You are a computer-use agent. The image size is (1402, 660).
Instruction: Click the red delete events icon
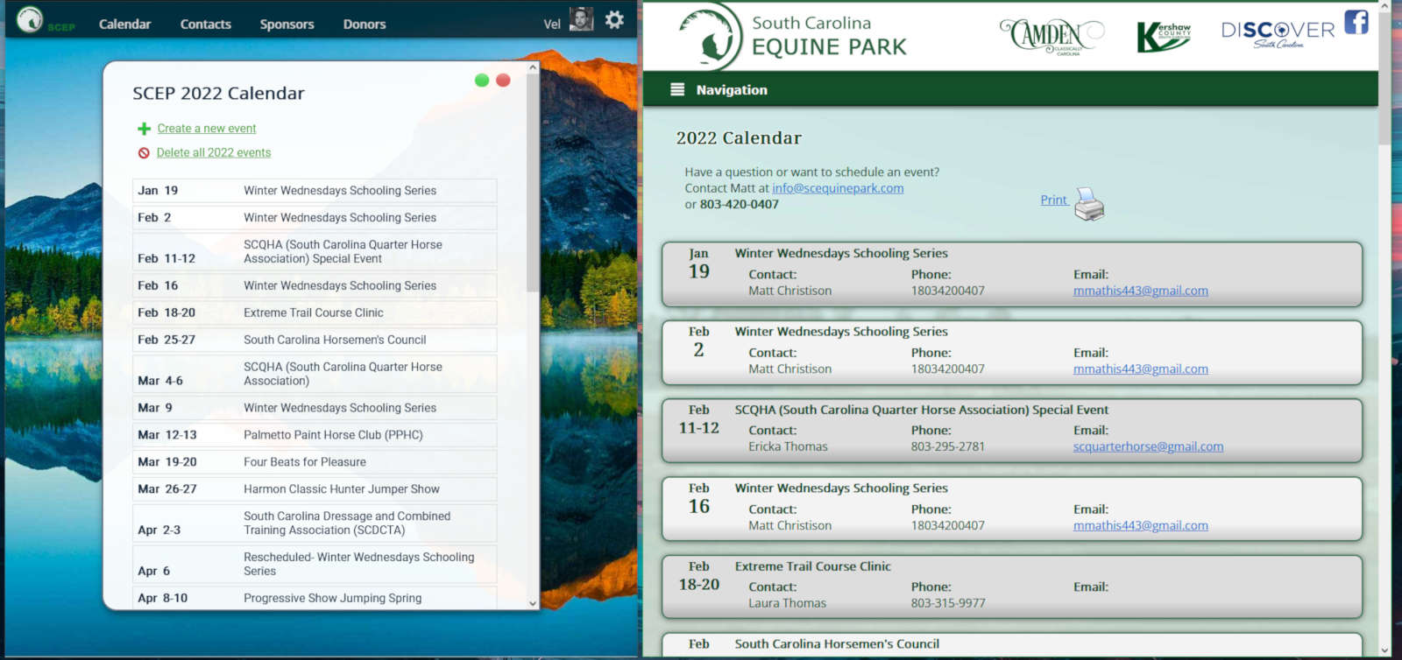144,153
